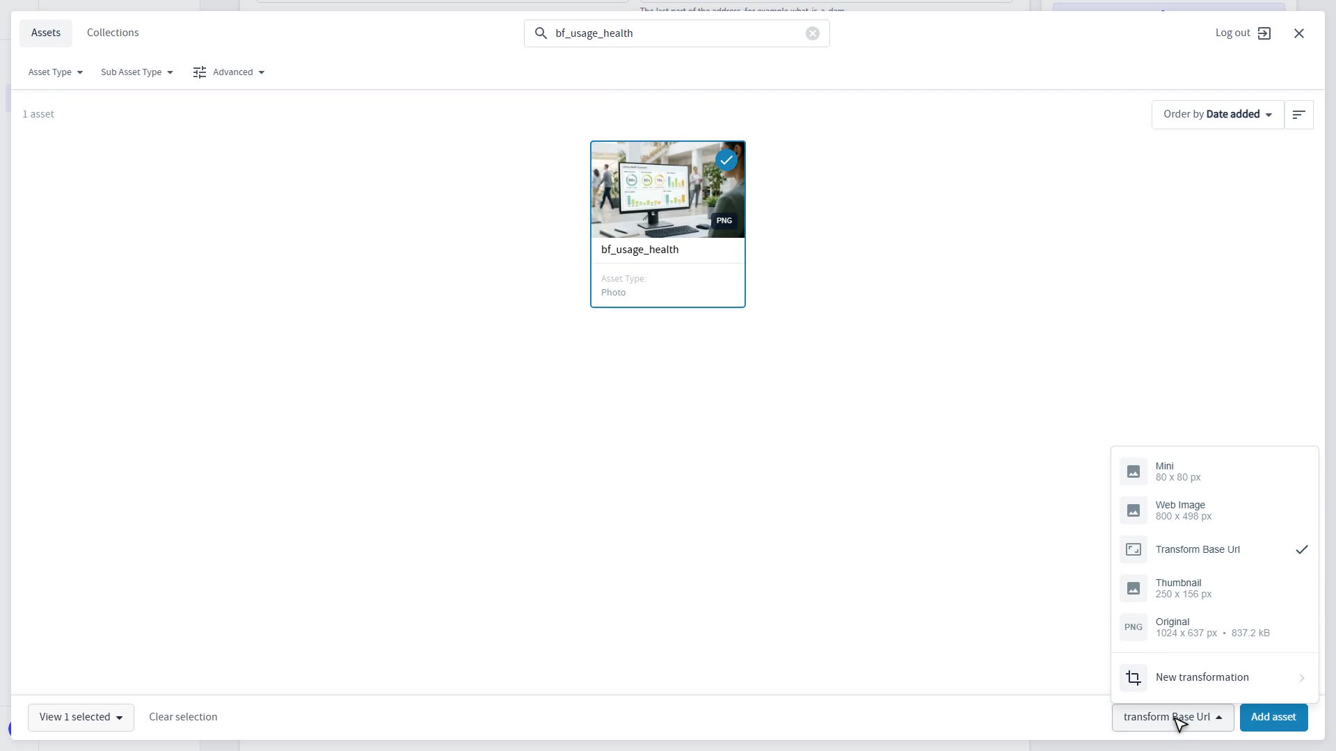Open the Sub Asset Type filter dropdown
Screen dimensions: 1336x751
coord(136,72)
